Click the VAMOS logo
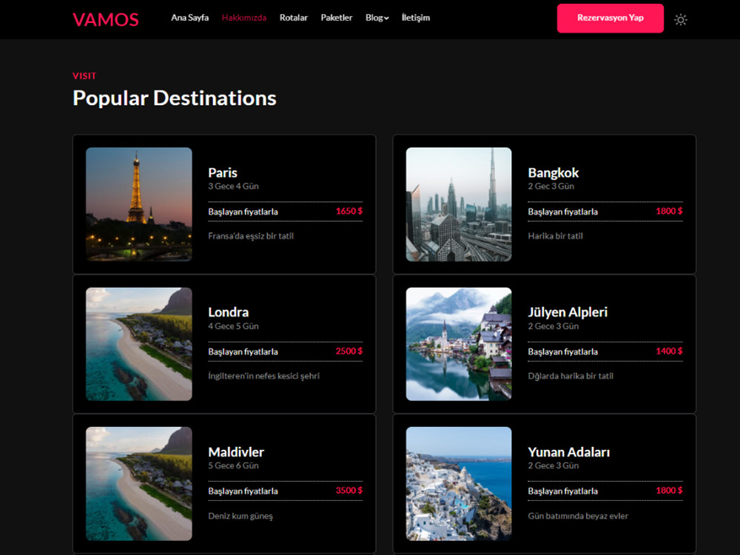Image resolution: width=740 pixels, height=555 pixels. pyautogui.click(x=106, y=19)
